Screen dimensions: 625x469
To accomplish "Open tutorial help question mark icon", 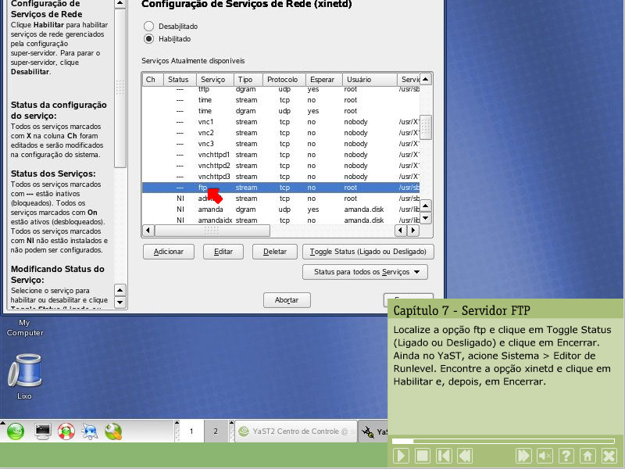I will [x=566, y=456].
